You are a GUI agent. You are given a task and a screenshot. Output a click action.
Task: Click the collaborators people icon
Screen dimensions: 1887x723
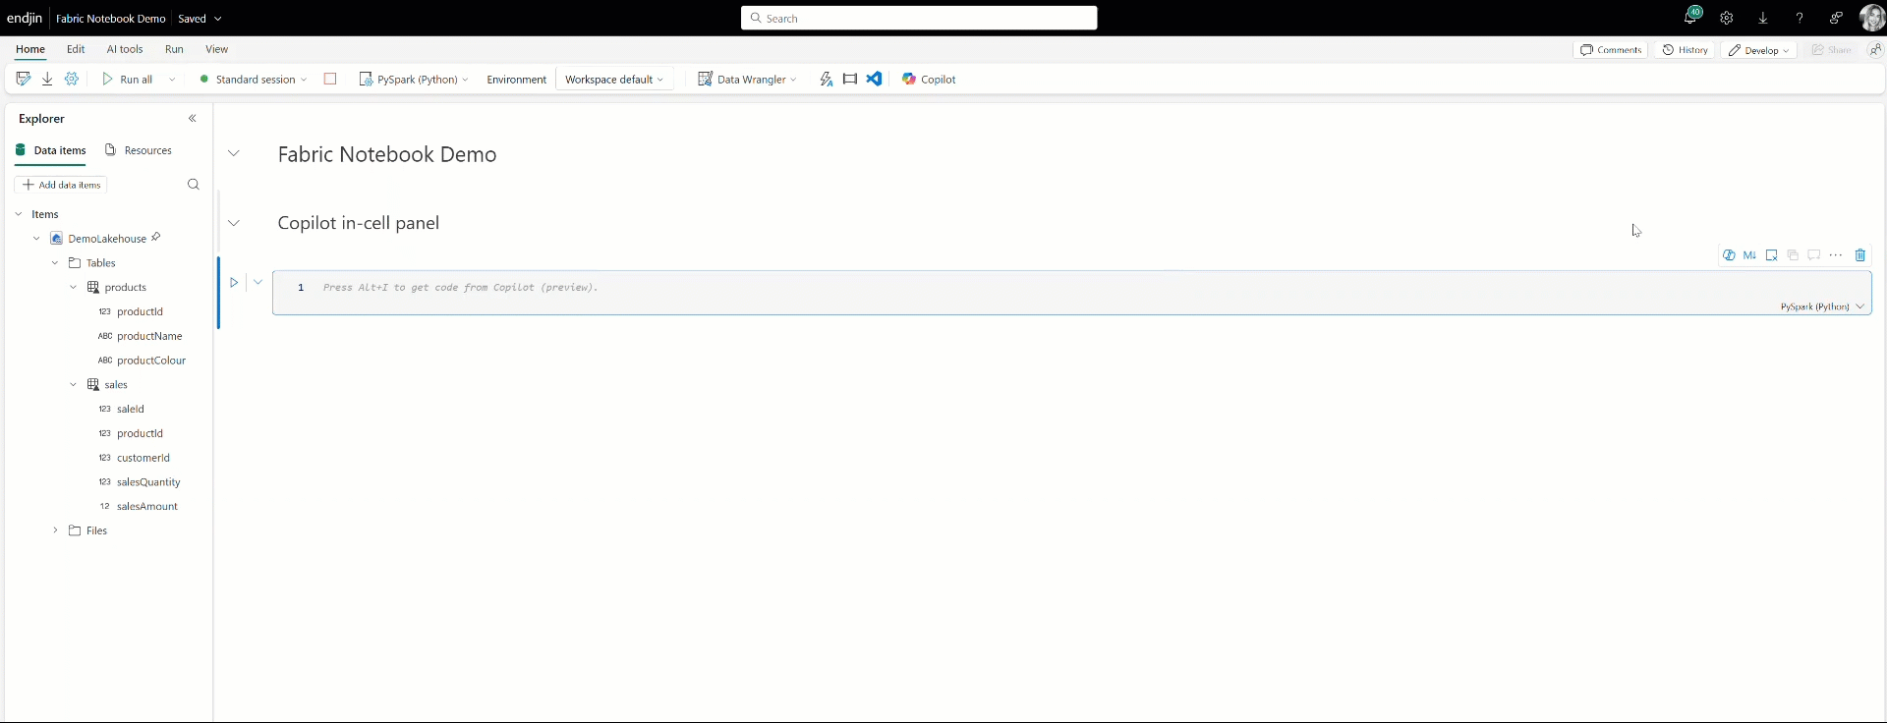click(1876, 49)
